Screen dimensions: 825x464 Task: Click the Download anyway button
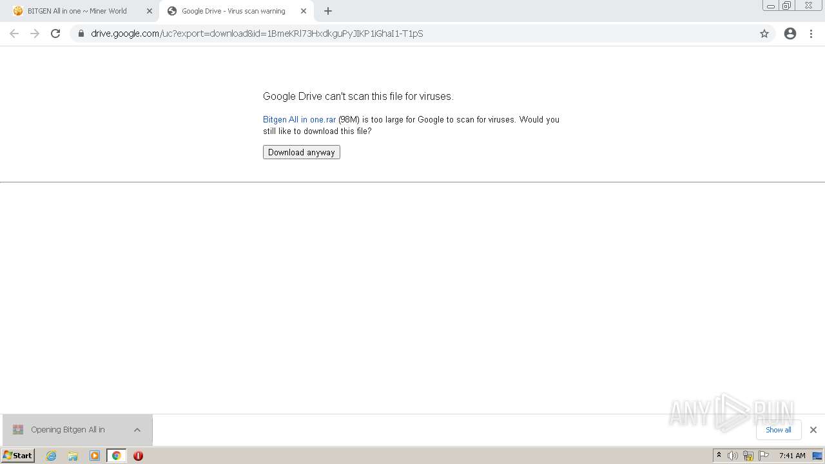click(x=301, y=152)
